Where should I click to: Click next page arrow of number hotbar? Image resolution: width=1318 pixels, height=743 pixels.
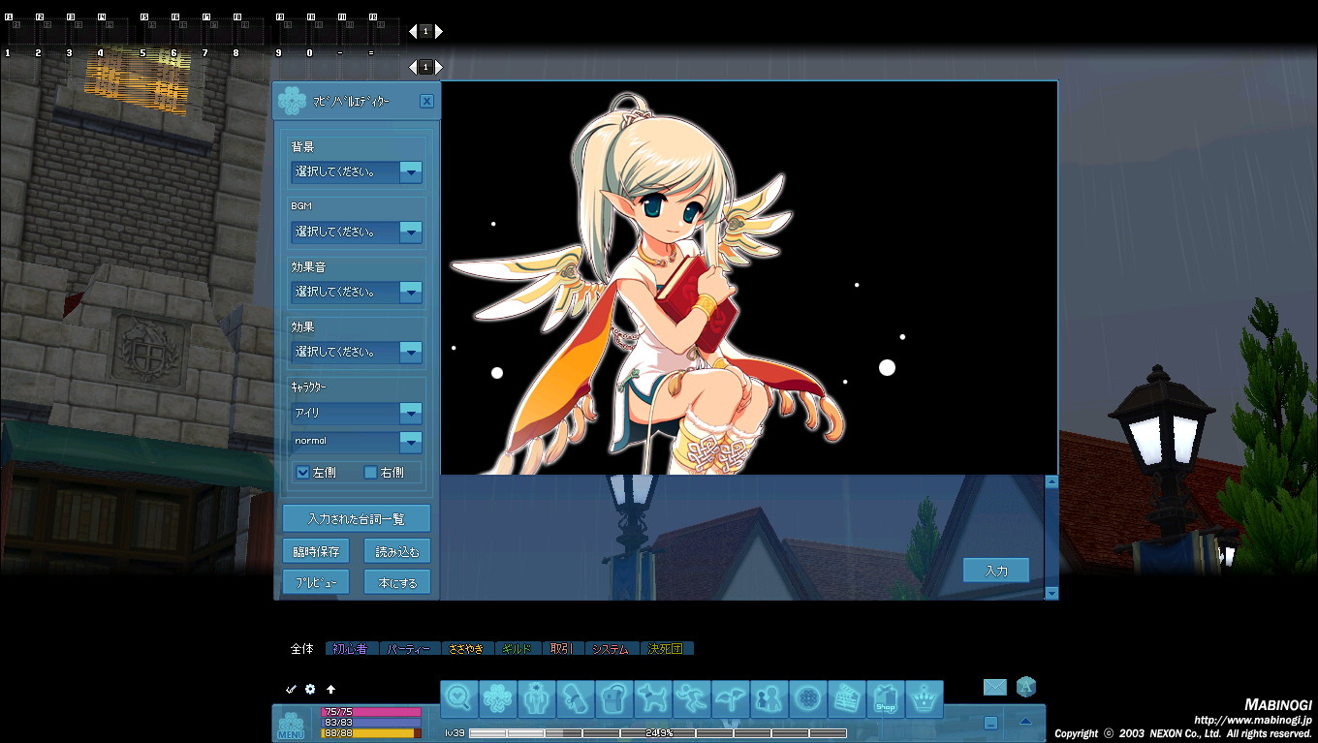pyautogui.click(x=439, y=67)
